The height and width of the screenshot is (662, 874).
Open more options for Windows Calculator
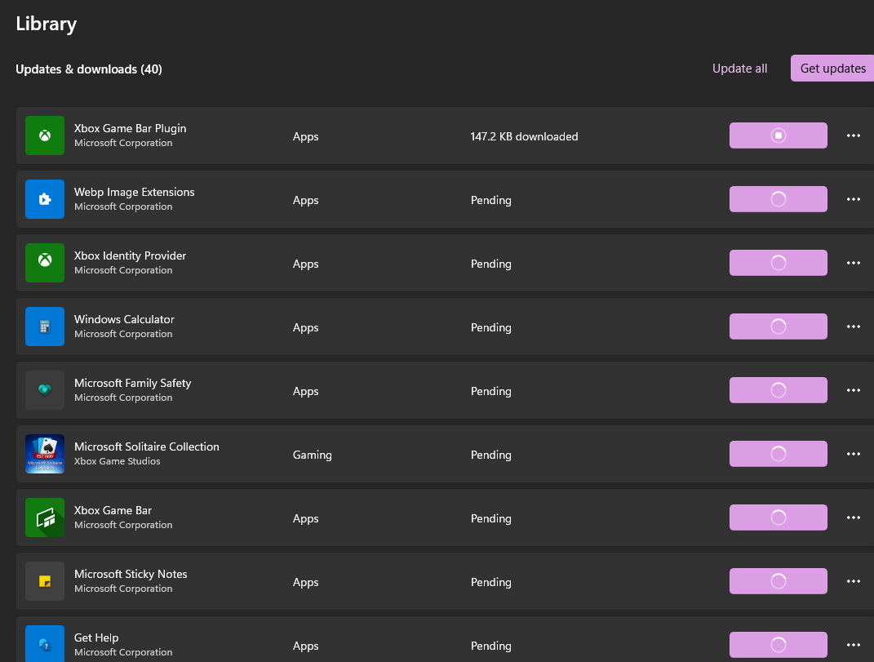click(x=854, y=327)
